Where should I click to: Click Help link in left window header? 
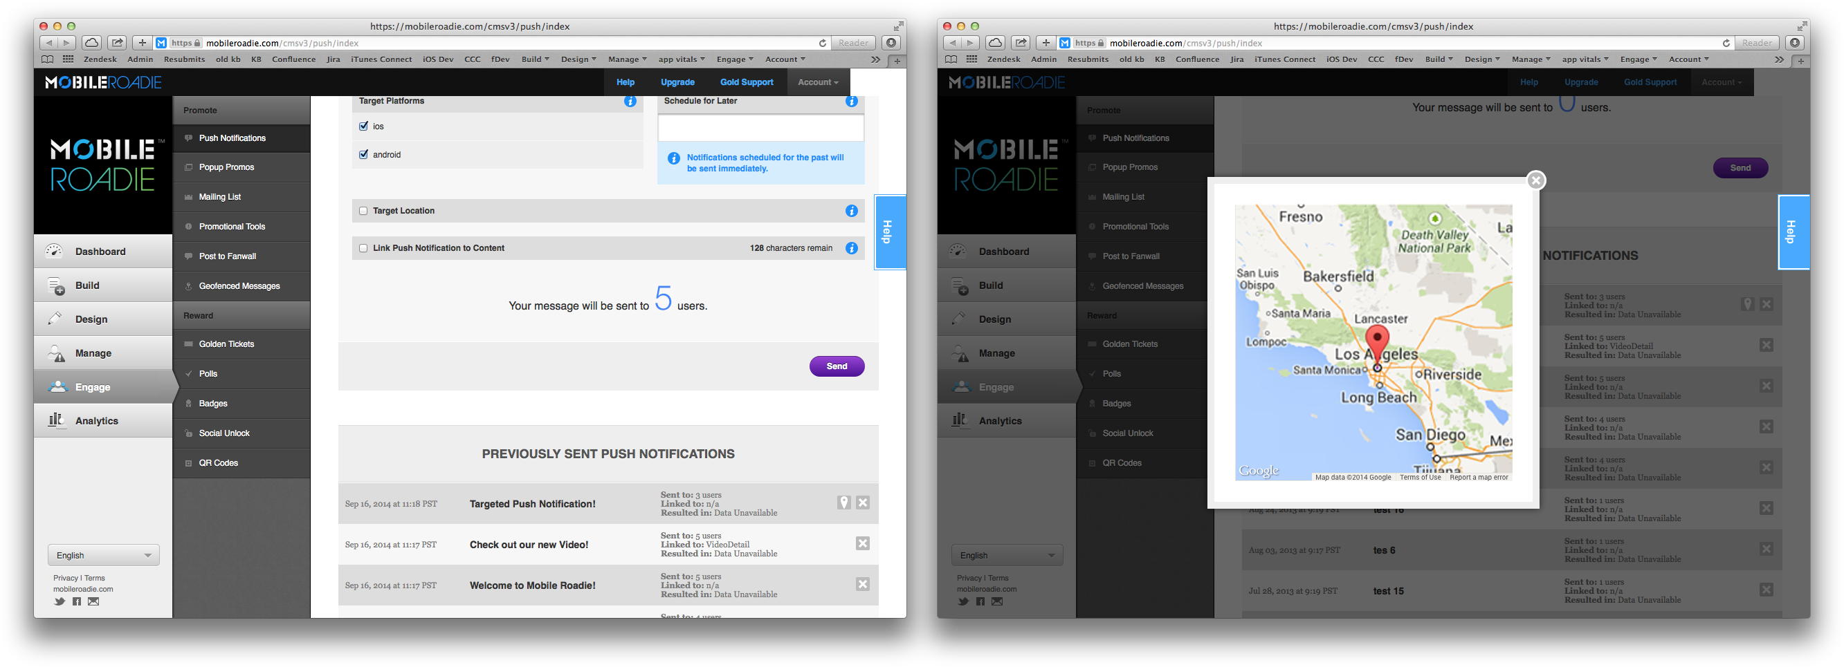tap(625, 82)
